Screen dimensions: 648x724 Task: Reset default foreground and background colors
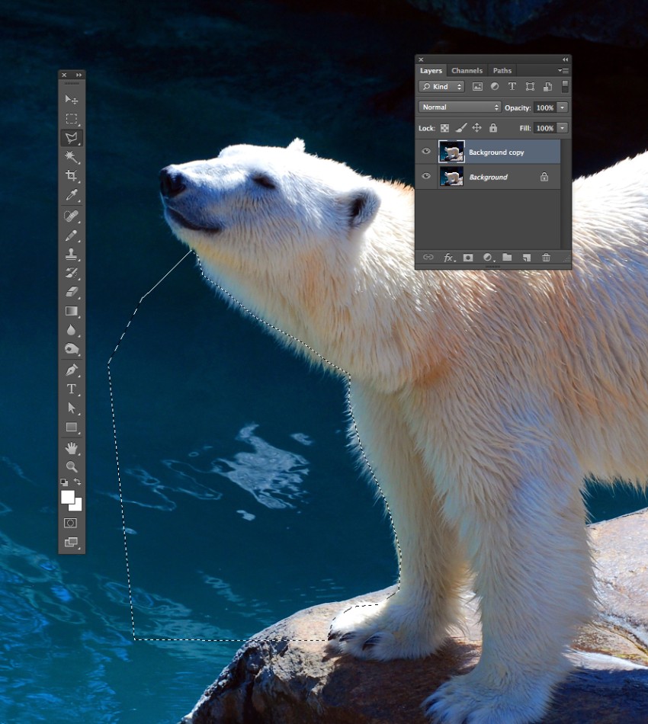coord(64,482)
